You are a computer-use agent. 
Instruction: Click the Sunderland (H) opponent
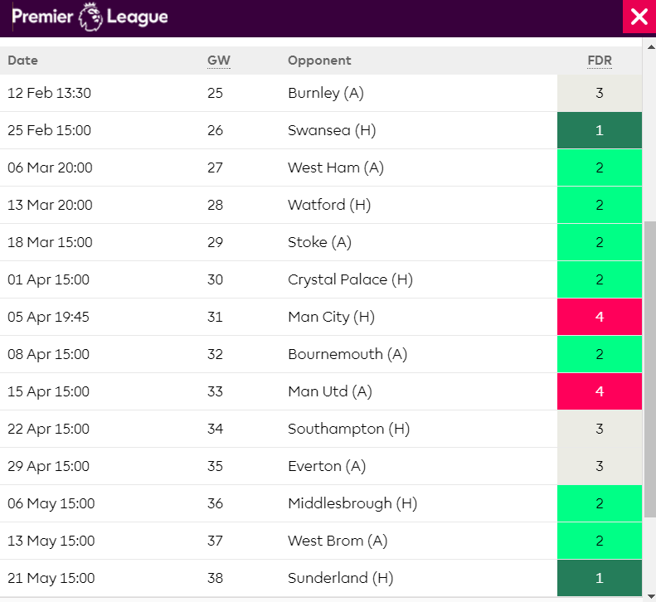pyautogui.click(x=340, y=578)
